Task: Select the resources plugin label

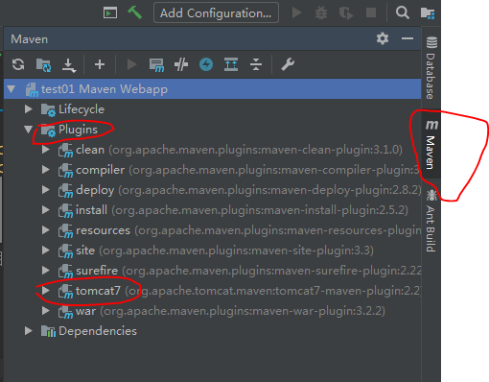Action: click(x=103, y=230)
